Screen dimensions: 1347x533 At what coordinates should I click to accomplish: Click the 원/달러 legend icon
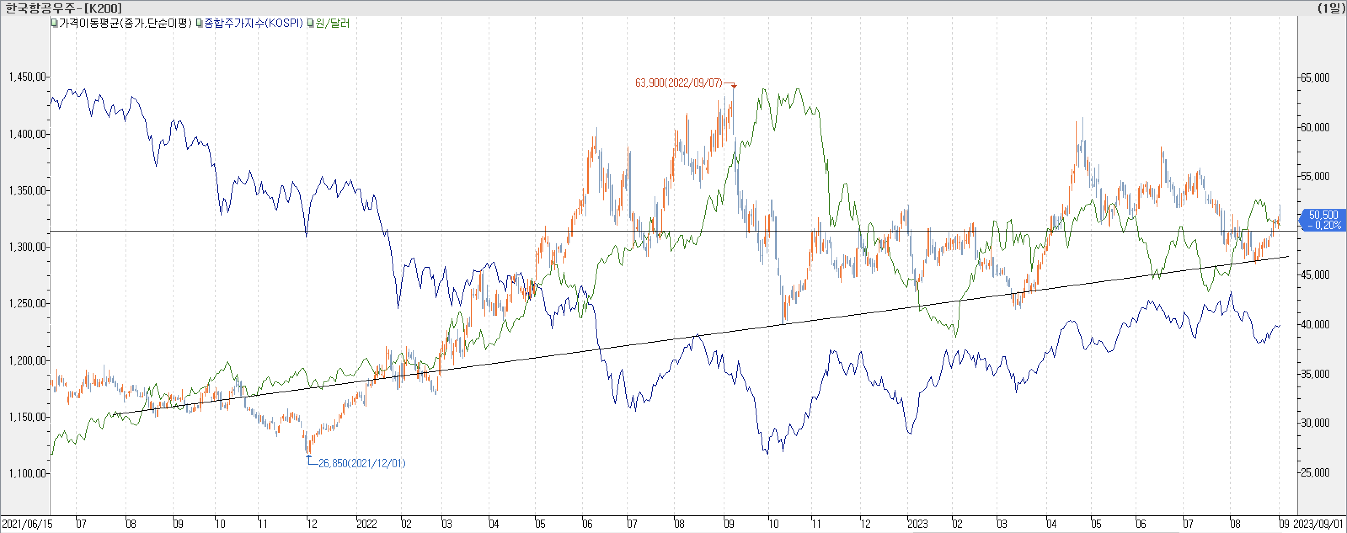pos(310,23)
